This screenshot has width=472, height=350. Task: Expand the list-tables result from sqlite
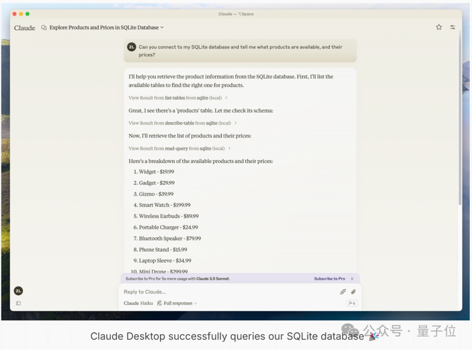tap(178, 98)
